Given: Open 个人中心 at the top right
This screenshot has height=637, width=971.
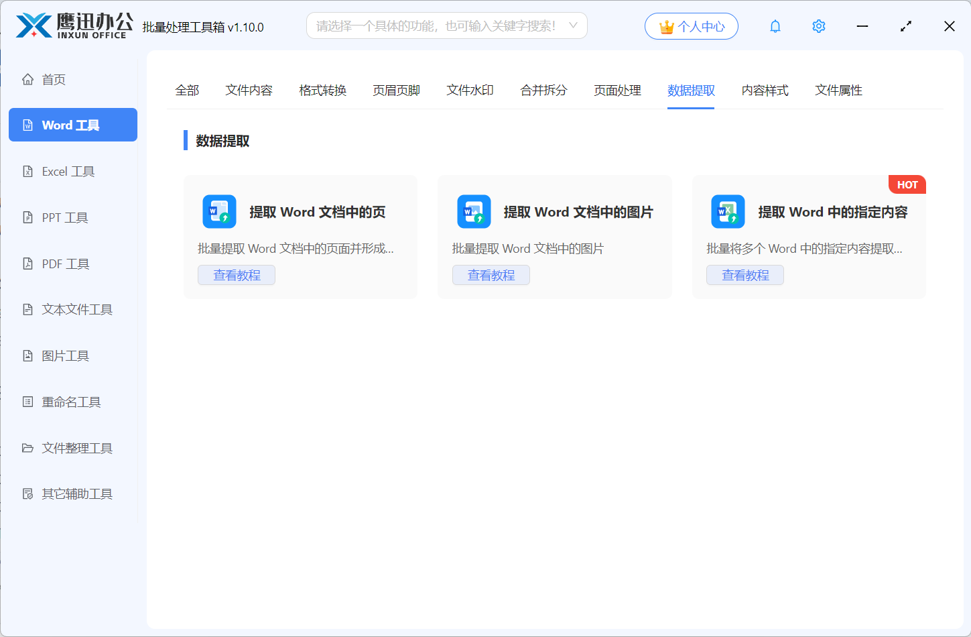Looking at the screenshot, I should [x=691, y=25].
